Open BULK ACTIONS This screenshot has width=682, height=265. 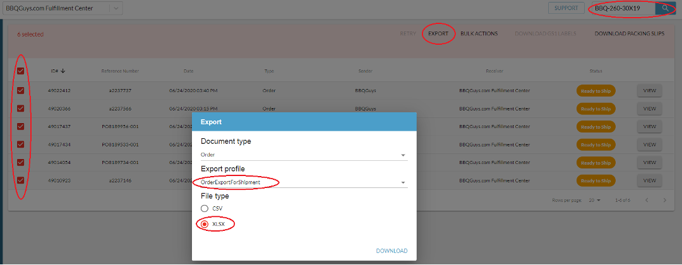[479, 34]
